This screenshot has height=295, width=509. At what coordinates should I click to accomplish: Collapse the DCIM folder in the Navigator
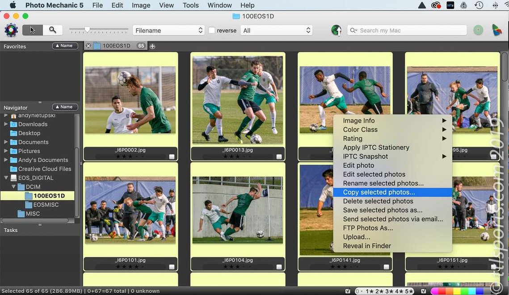14,186
